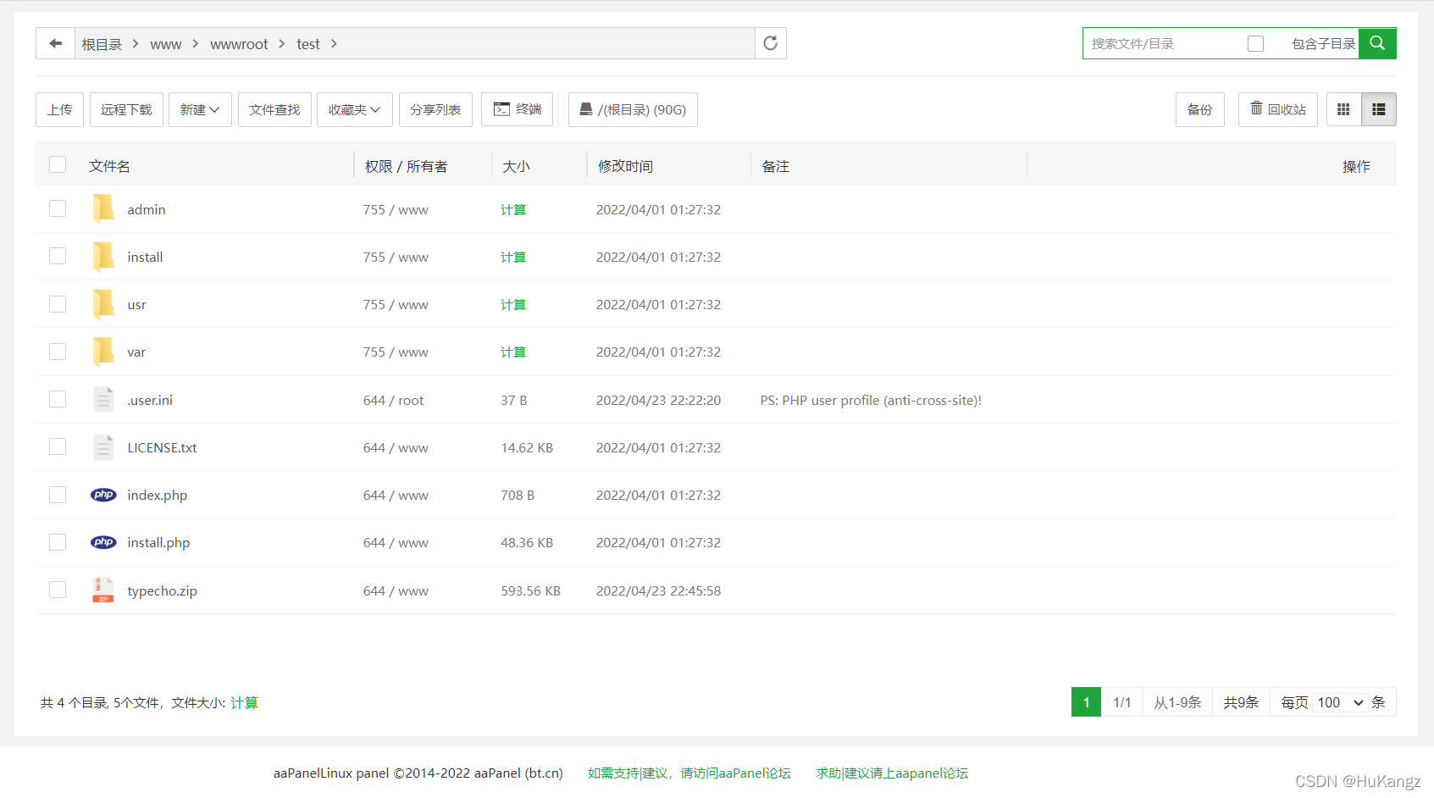Open the 分享列表 share list

[435, 109]
